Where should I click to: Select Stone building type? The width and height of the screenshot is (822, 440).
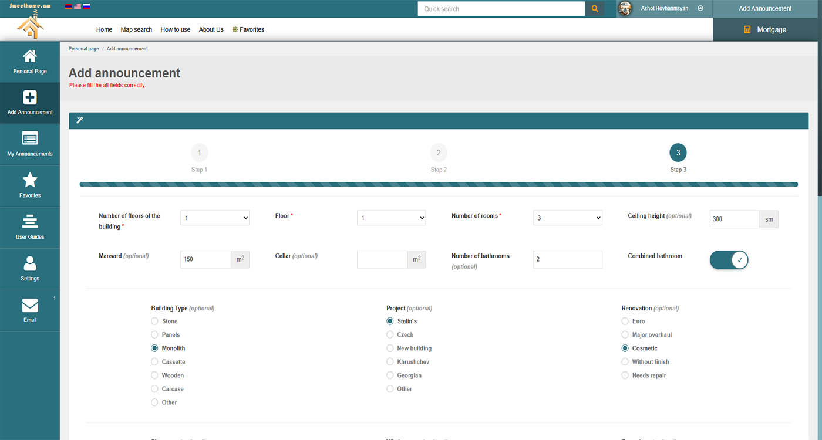(155, 321)
